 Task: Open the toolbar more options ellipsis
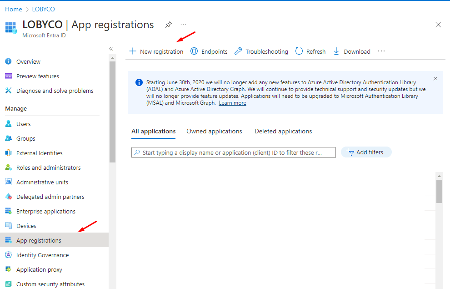point(381,51)
